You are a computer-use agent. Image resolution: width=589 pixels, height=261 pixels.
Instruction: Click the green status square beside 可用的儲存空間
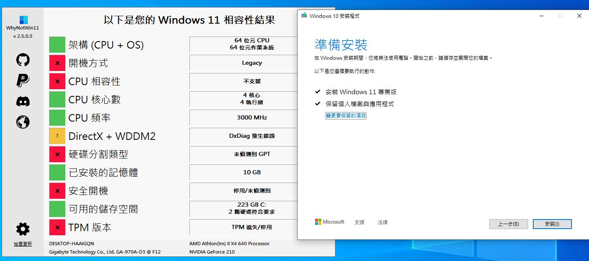click(57, 209)
